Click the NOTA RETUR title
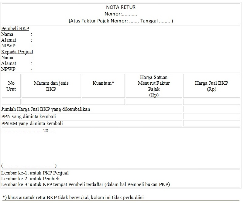The image size is (244, 203). point(121,7)
